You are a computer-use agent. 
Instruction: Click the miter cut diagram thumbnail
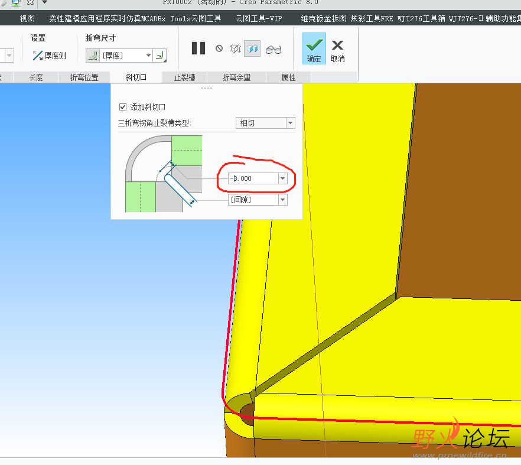[164, 174]
